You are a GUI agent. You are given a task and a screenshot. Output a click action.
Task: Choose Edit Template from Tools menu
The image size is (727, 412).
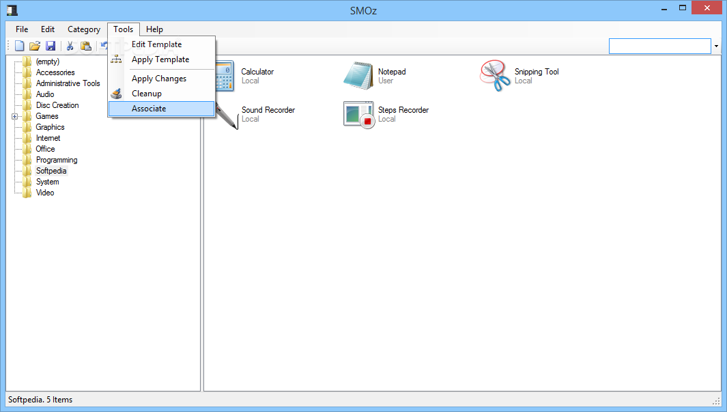(161, 44)
